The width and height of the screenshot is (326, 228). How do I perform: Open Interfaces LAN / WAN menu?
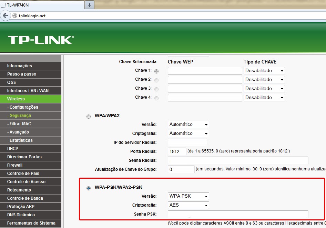pos(31,91)
